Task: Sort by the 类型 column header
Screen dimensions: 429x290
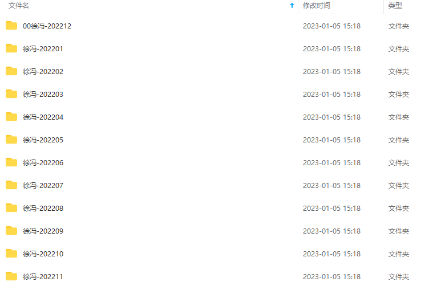Action: coord(395,6)
